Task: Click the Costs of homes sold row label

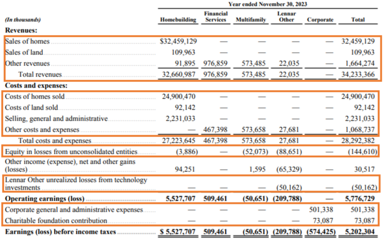Action: pyautogui.click(x=35, y=96)
